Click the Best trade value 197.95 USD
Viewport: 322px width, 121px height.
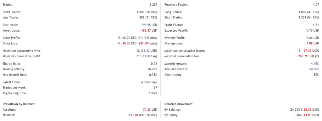pyautogui.click(x=149, y=25)
